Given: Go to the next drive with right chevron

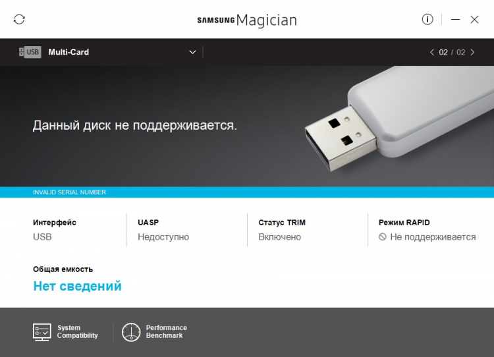Looking at the screenshot, I should (x=472, y=52).
